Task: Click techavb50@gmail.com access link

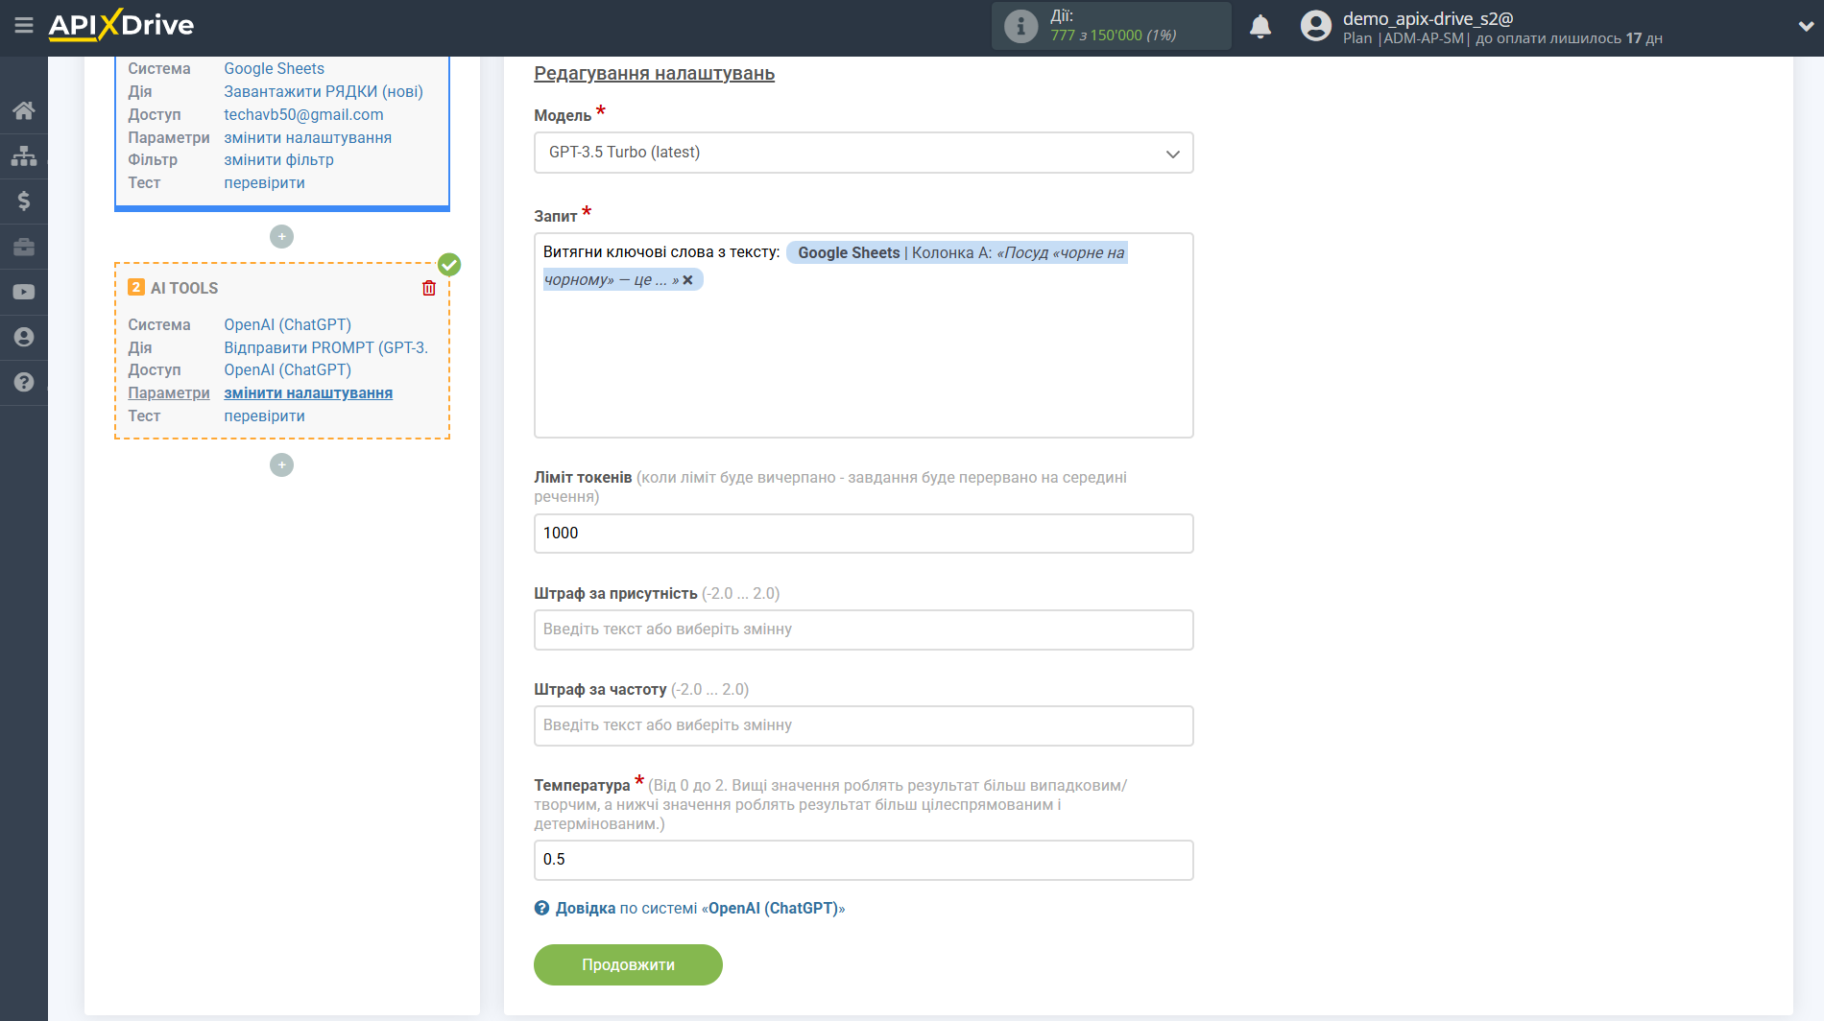Action: click(x=303, y=114)
